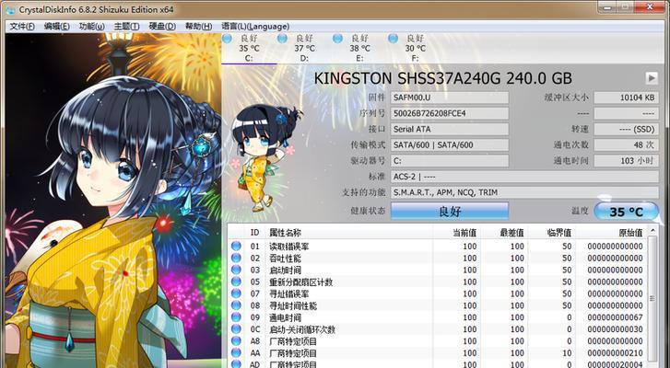Click the standard field ACS-2 | ----
The height and width of the screenshot is (368, 670).
[524, 177]
